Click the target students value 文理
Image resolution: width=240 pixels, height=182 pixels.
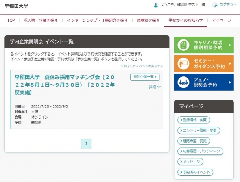35,112
